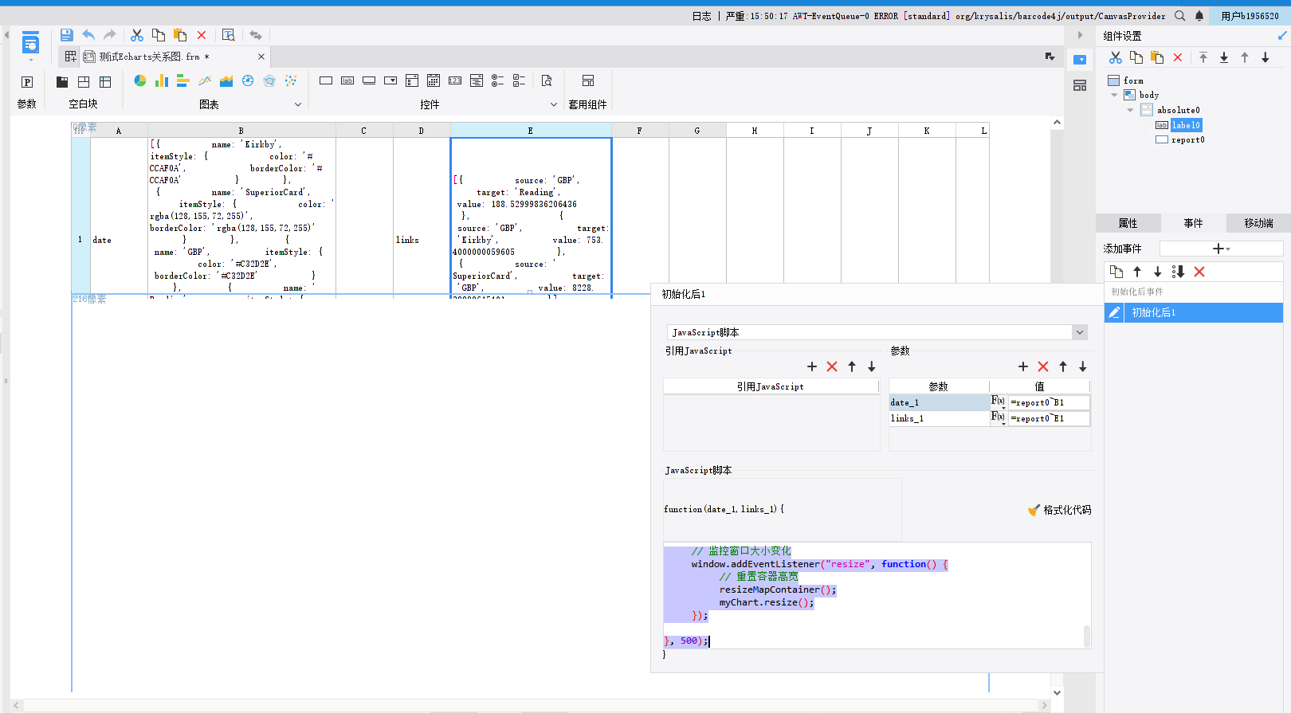Click inside the JavaScript code editor area
The height and width of the screenshot is (713, 1291).
[877, 596]
